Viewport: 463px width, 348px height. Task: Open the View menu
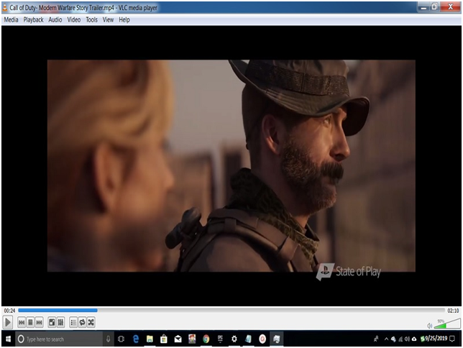[x=108, y=20]
